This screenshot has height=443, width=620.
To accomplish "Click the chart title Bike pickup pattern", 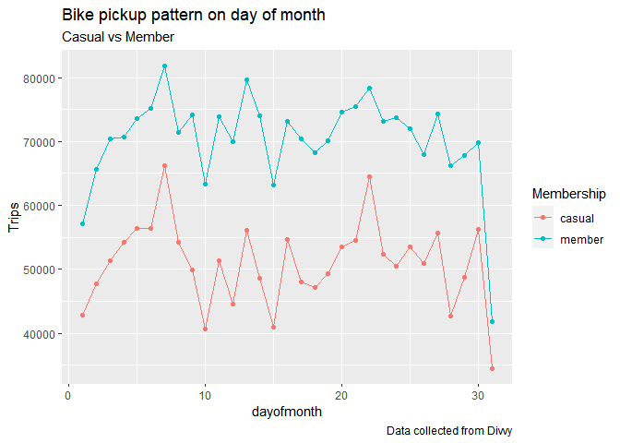I will (194, 15).
